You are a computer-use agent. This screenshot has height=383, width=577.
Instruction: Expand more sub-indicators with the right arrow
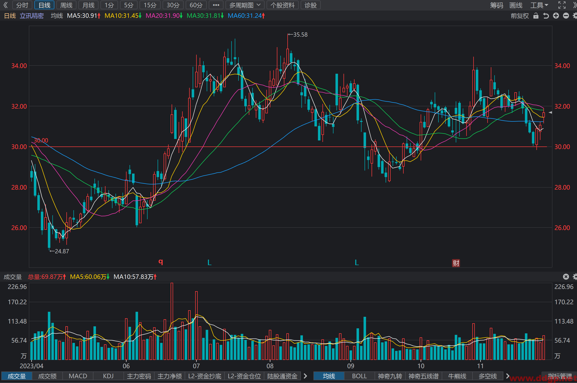[305, 376]
